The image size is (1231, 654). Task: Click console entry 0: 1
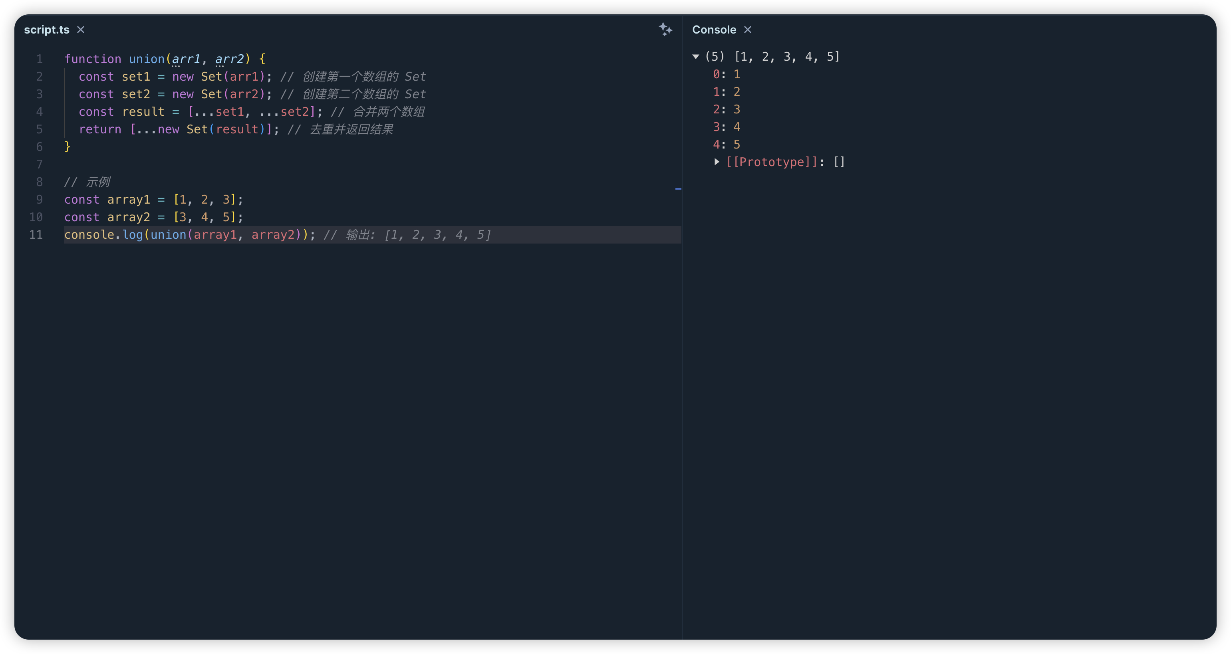click(727, 74)
